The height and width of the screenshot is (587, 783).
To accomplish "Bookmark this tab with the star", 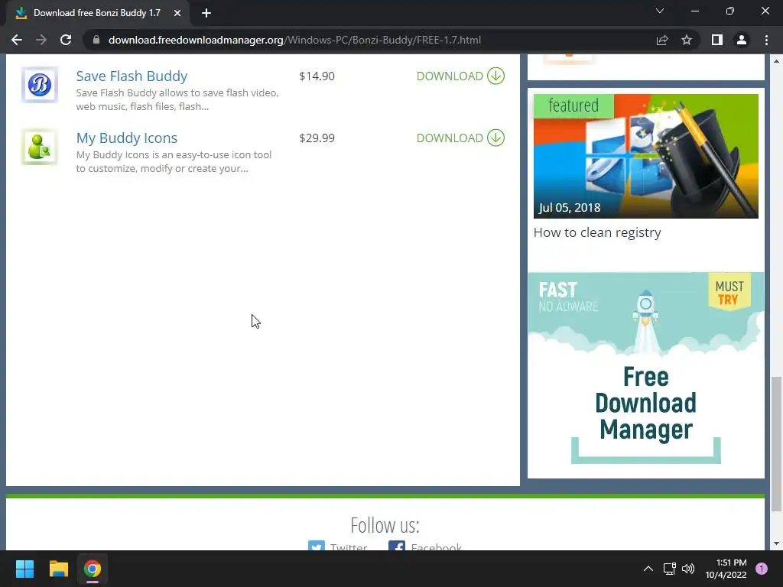I will tap(687, 40).
